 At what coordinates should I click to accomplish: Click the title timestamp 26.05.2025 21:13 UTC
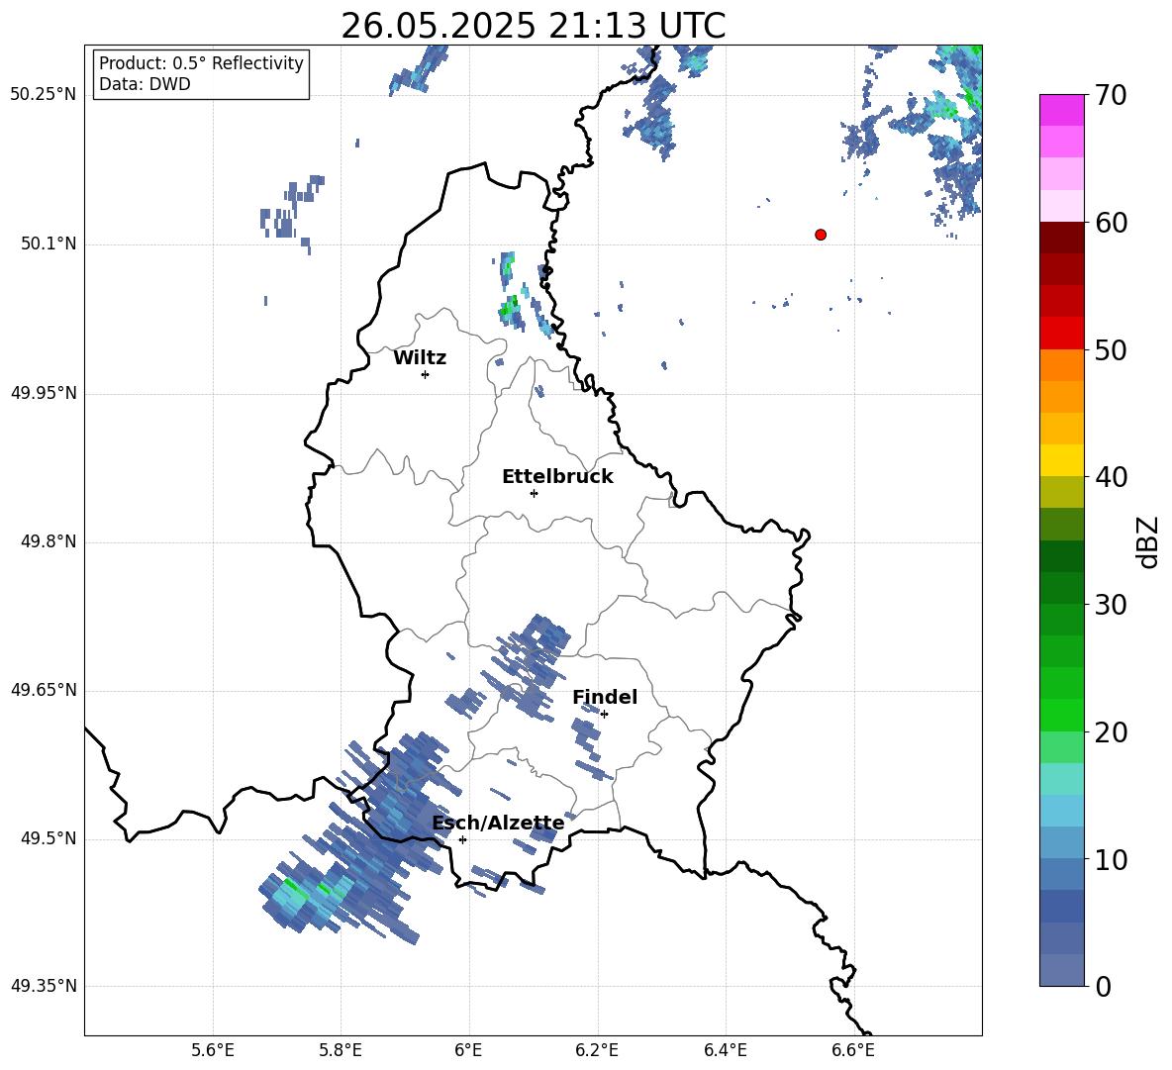pos(534,26)
